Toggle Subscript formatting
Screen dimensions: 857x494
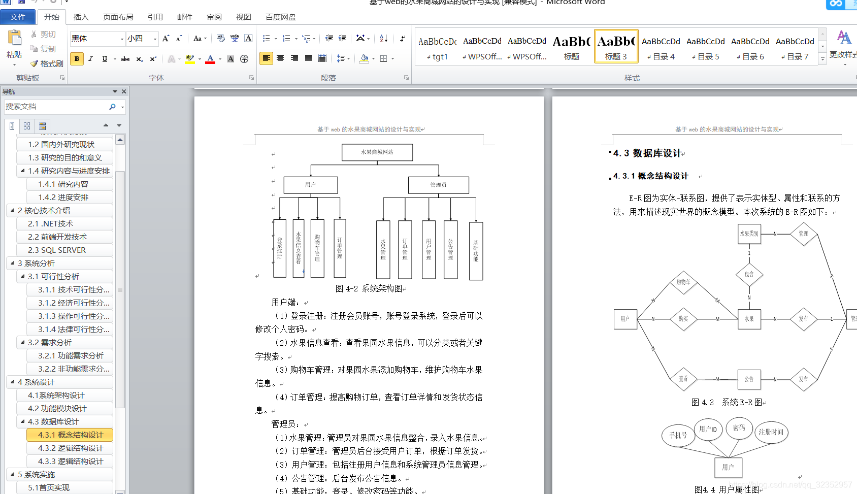[139, 59]
